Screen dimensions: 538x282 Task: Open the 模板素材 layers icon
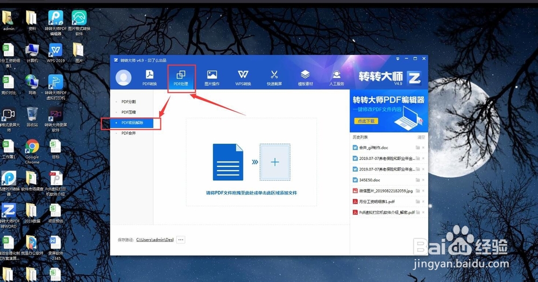click(x=306, y=78)
